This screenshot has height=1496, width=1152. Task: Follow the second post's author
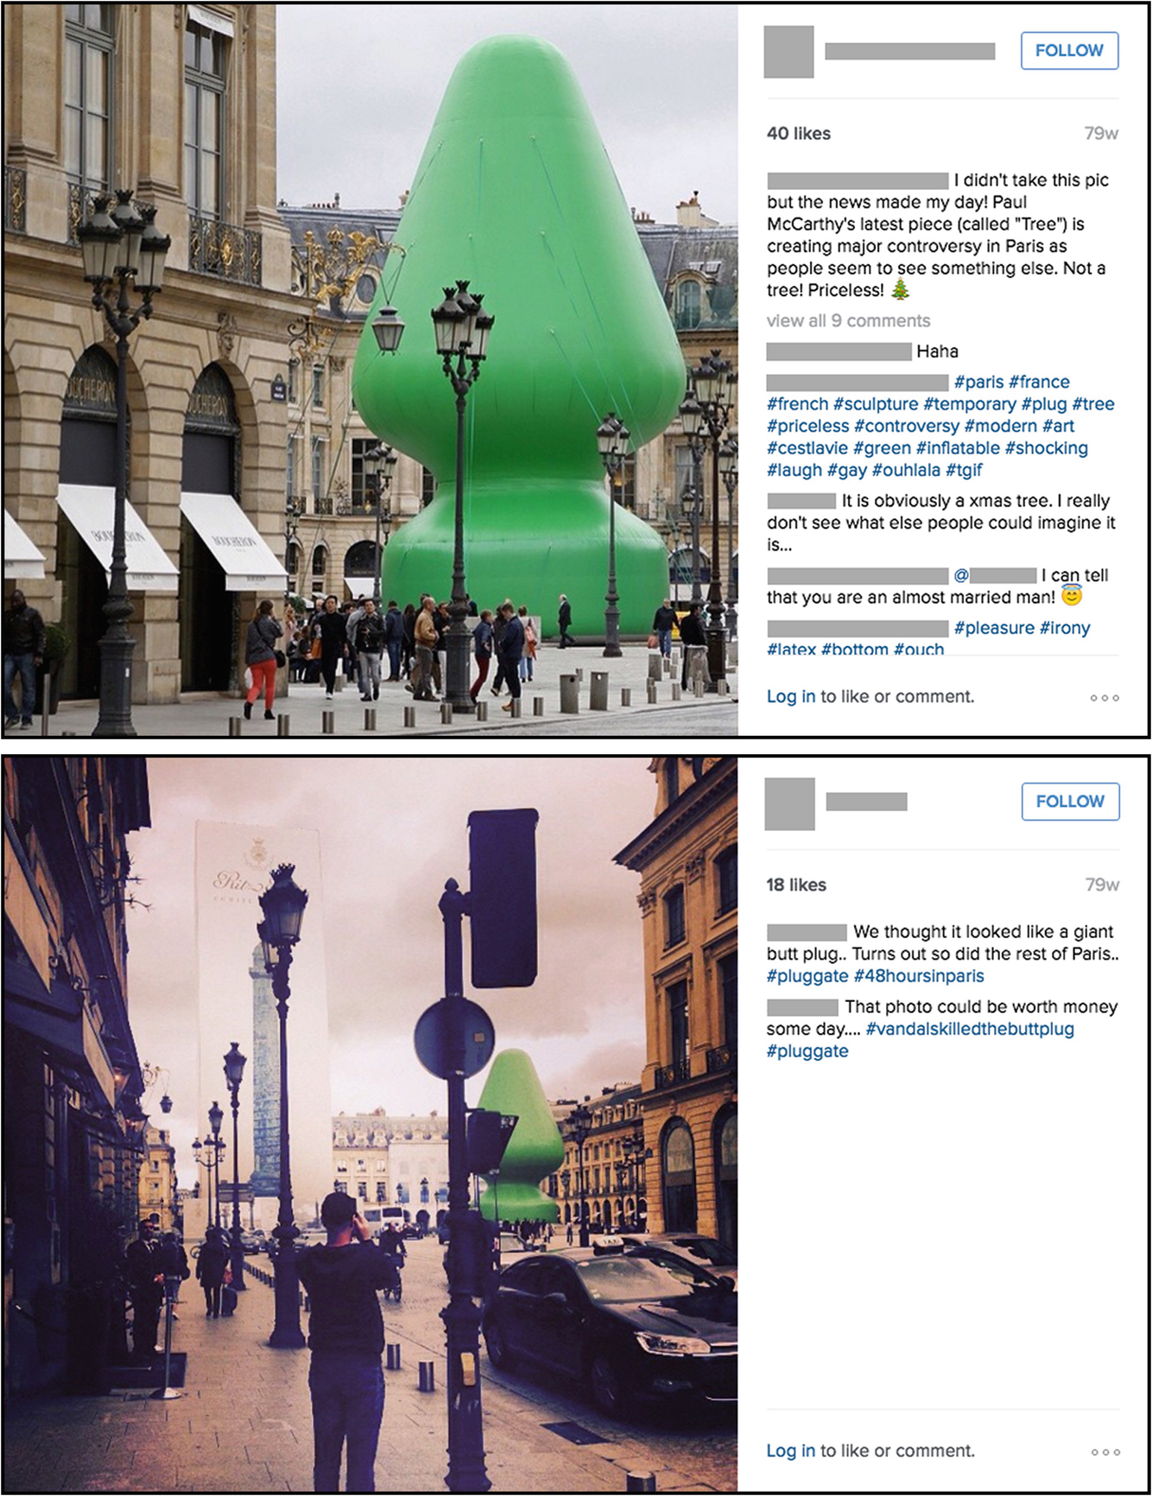[x=1070, y=802]
